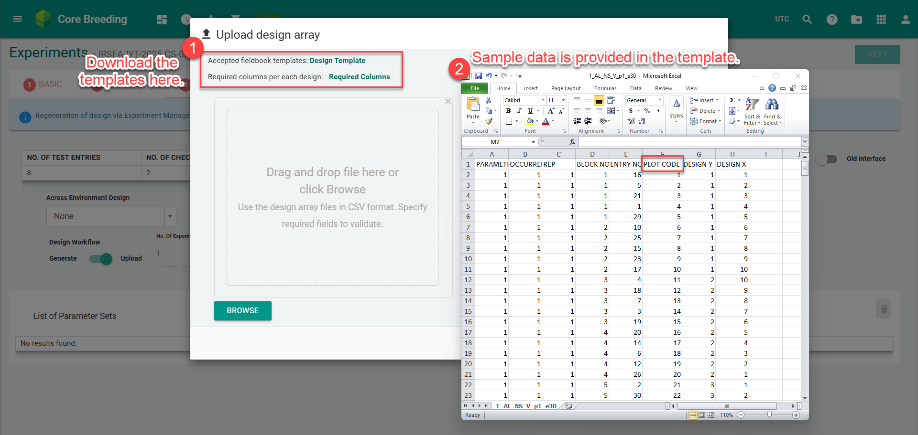Click the dashboard grid icon in header
The height and width of the screenshot is (435, 918).
tap(162, 20)
